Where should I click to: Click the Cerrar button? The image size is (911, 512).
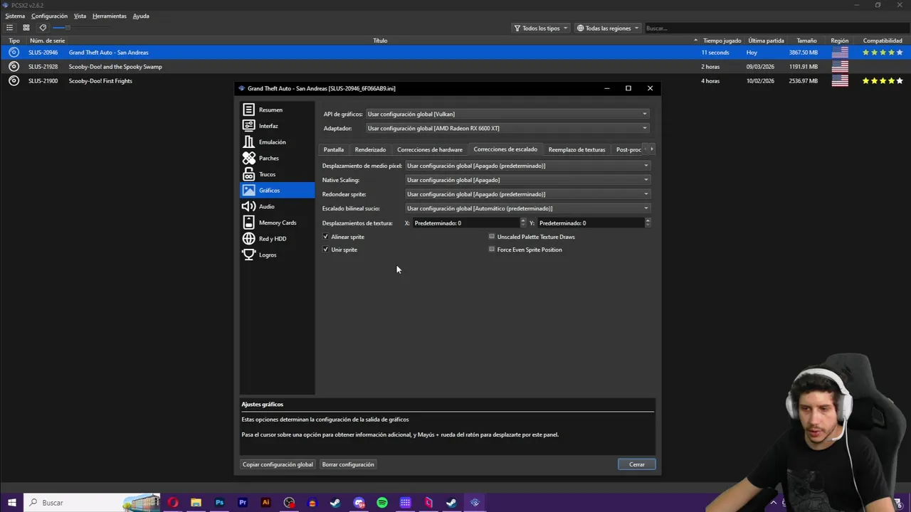637,464
